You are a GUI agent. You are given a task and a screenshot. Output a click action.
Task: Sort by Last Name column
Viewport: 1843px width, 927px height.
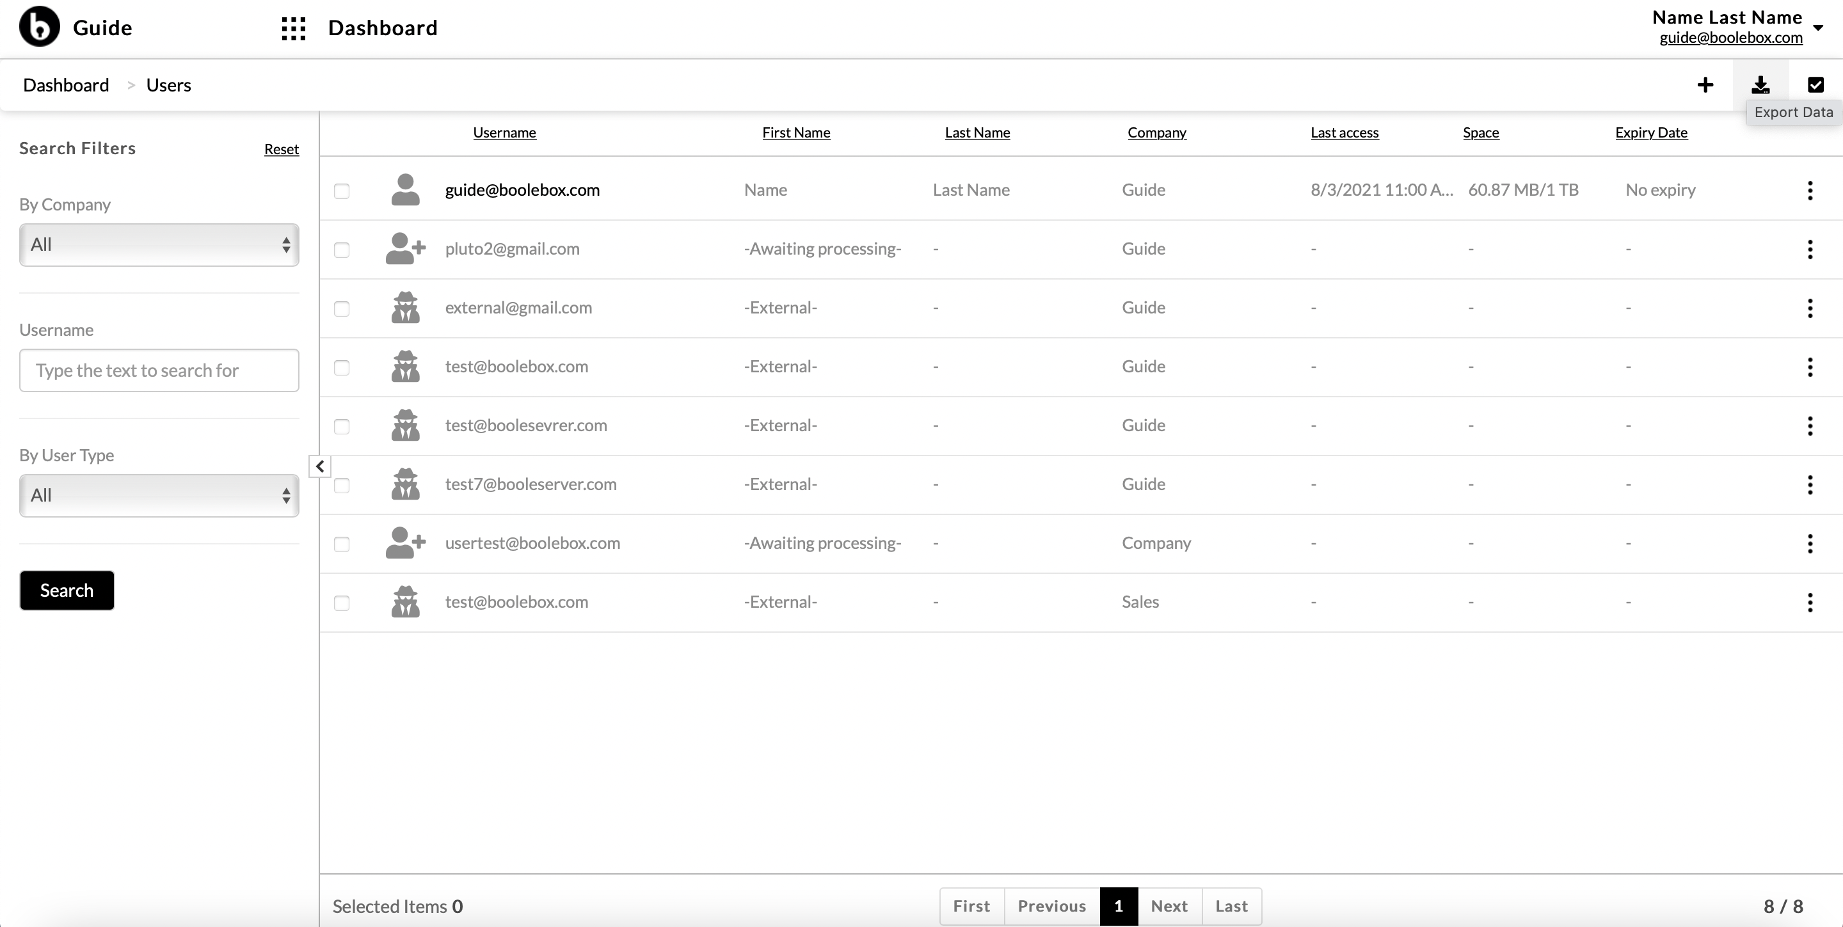coord(977,132)
